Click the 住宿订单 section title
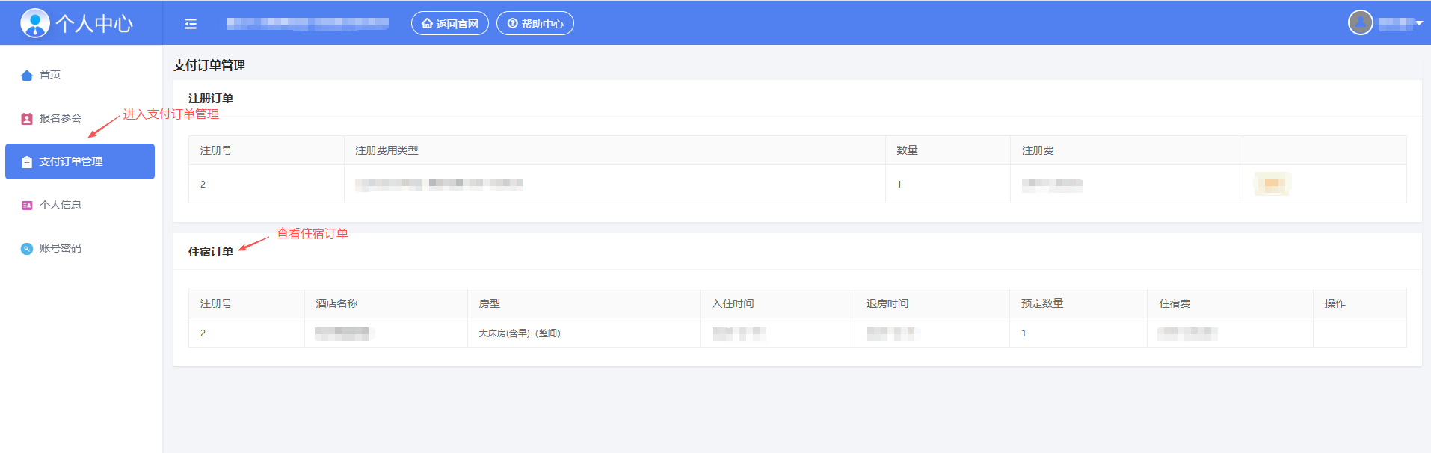Image resolution: width=1431 pixels, height=453 pixels. pos(211,251)
